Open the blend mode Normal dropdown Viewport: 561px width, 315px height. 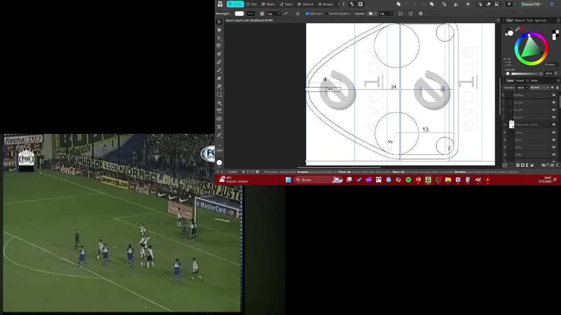coord(540,87)
